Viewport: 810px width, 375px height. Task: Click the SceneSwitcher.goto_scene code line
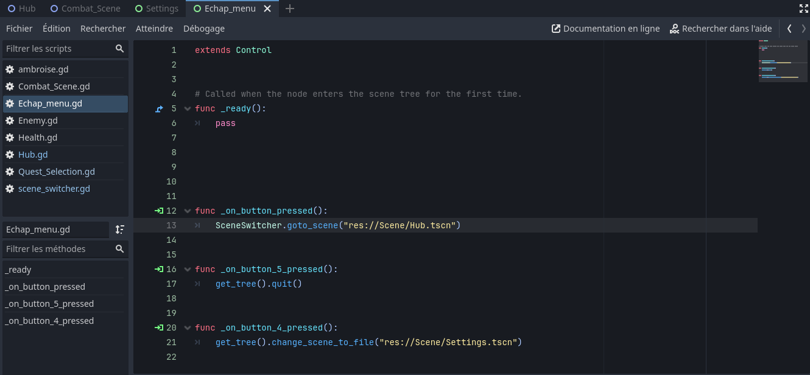click(x=338, y=225)
